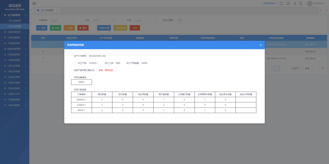Click the green 添加 button
Viewport: 329px width, 164px height.
click(55, 28)
